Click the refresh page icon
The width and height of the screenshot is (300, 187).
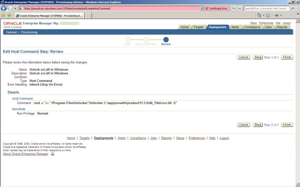[234, 8]
